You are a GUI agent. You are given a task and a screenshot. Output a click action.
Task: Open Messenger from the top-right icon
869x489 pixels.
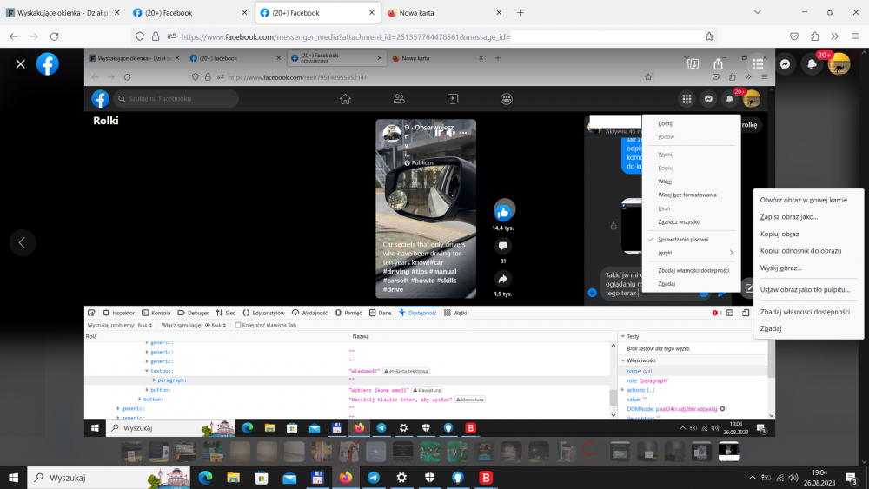coord(785,64)
